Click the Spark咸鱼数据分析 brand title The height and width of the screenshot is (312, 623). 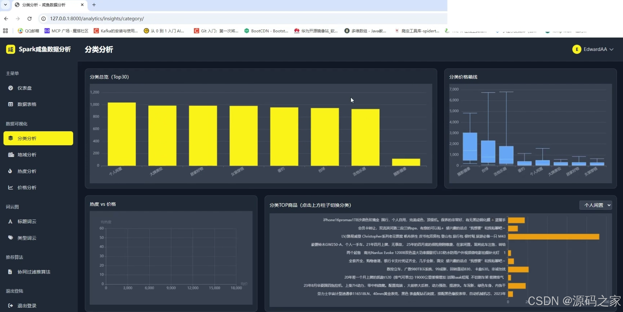(45, 49)
